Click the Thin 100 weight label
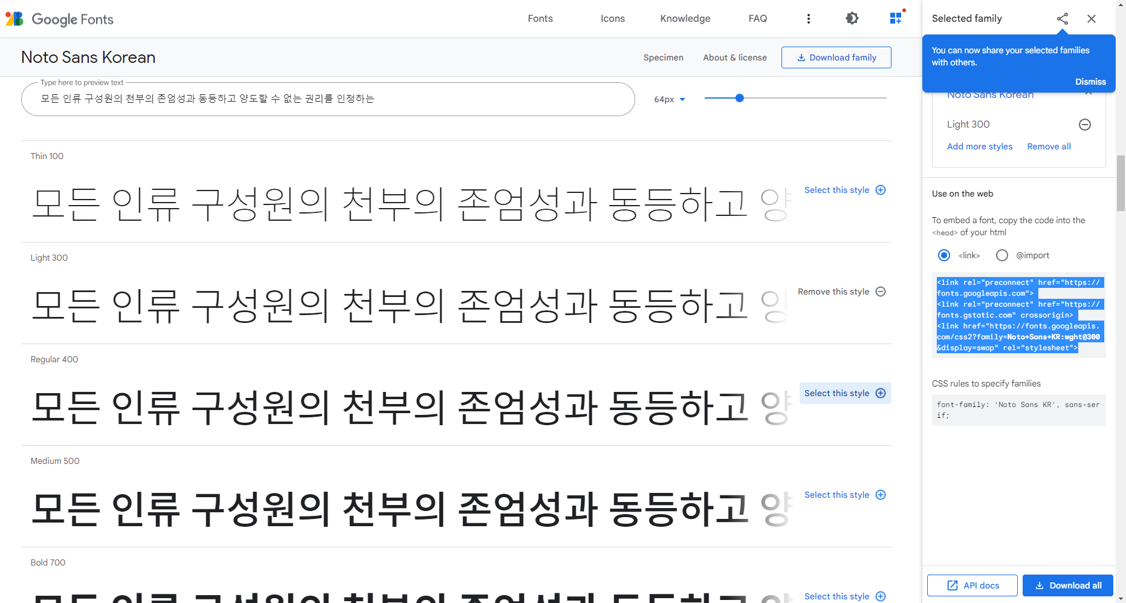The height and width of the screenshot is (603, 1126). point(47,156)
